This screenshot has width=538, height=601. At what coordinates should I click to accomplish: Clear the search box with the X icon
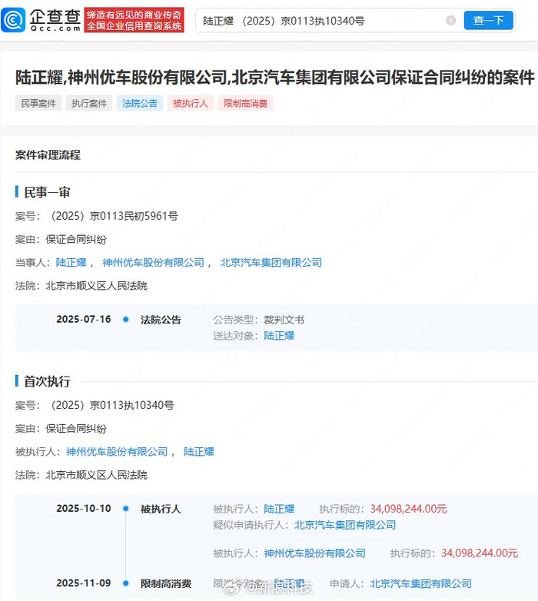point(451,20)
